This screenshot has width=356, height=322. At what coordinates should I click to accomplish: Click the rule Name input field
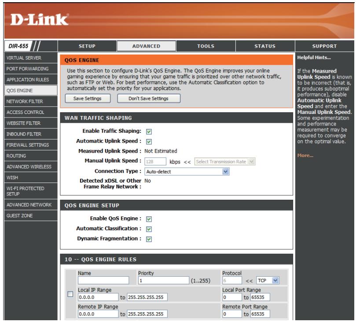(x=103, y=281)
